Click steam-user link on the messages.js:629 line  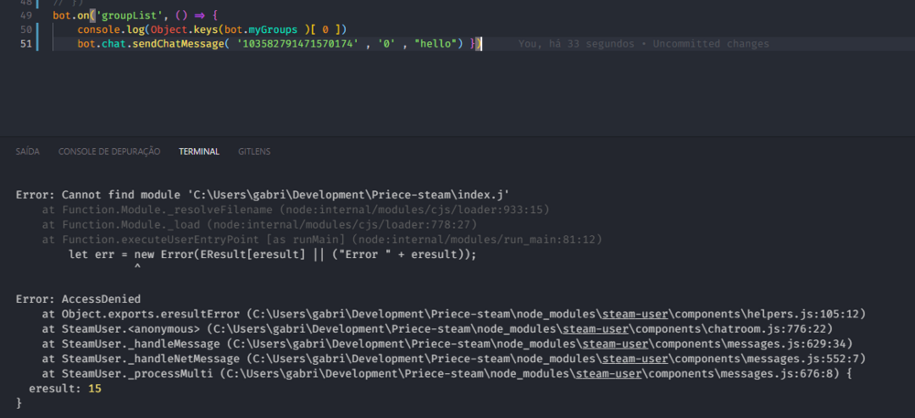(610, 343)
